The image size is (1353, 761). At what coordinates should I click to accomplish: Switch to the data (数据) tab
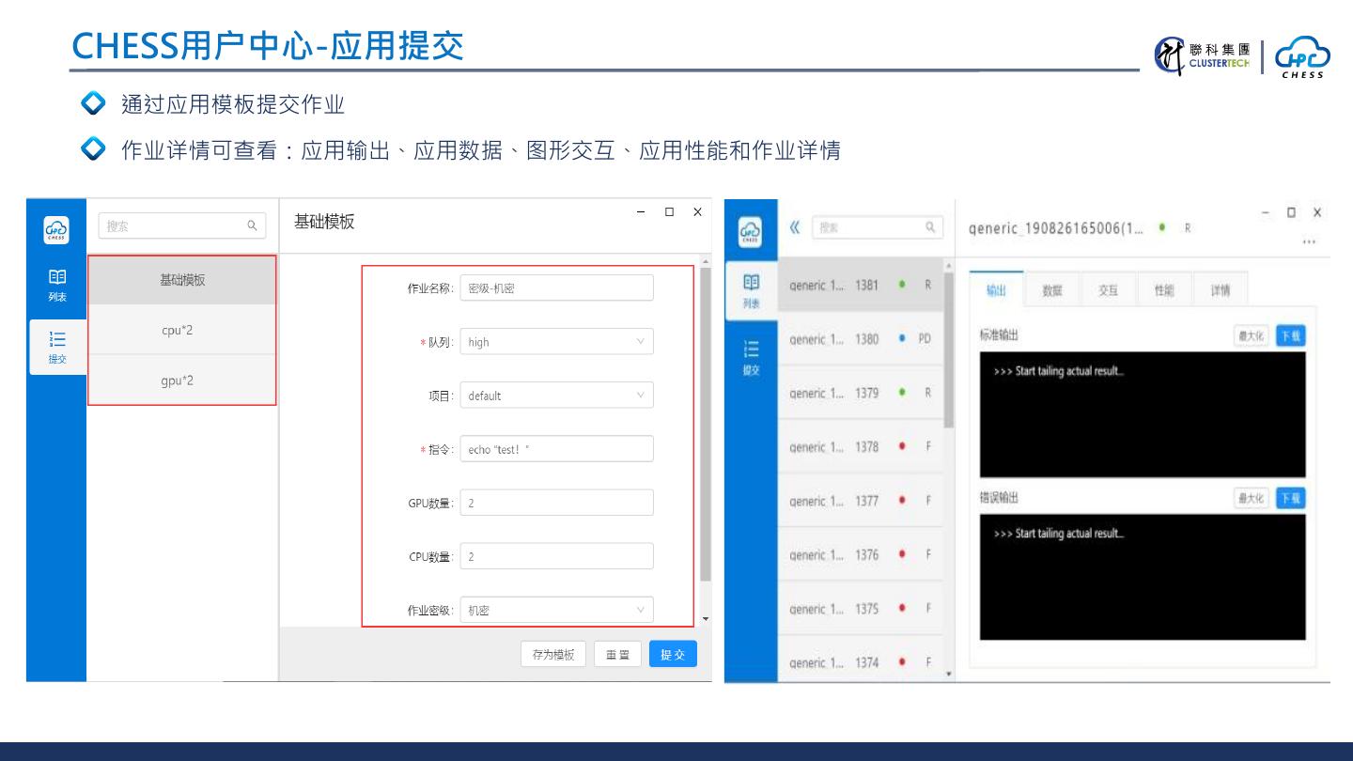pos(1052,290)
